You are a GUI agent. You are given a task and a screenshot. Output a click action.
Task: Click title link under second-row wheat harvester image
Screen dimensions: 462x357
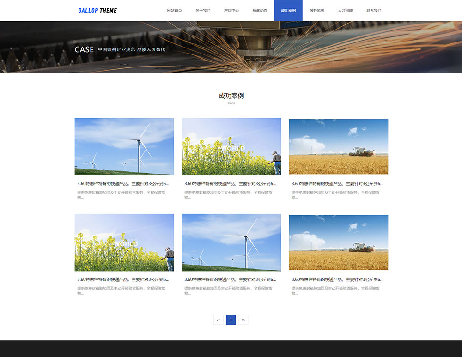pos(337,279)
